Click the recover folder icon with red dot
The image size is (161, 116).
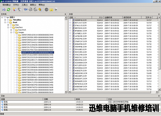pos(15,10)
